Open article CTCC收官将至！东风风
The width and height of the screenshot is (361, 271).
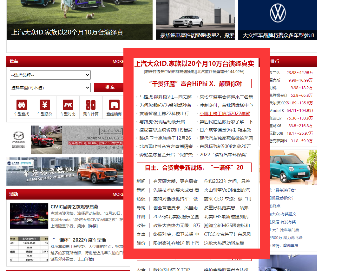pyautogui.click(x=227, y=234)
